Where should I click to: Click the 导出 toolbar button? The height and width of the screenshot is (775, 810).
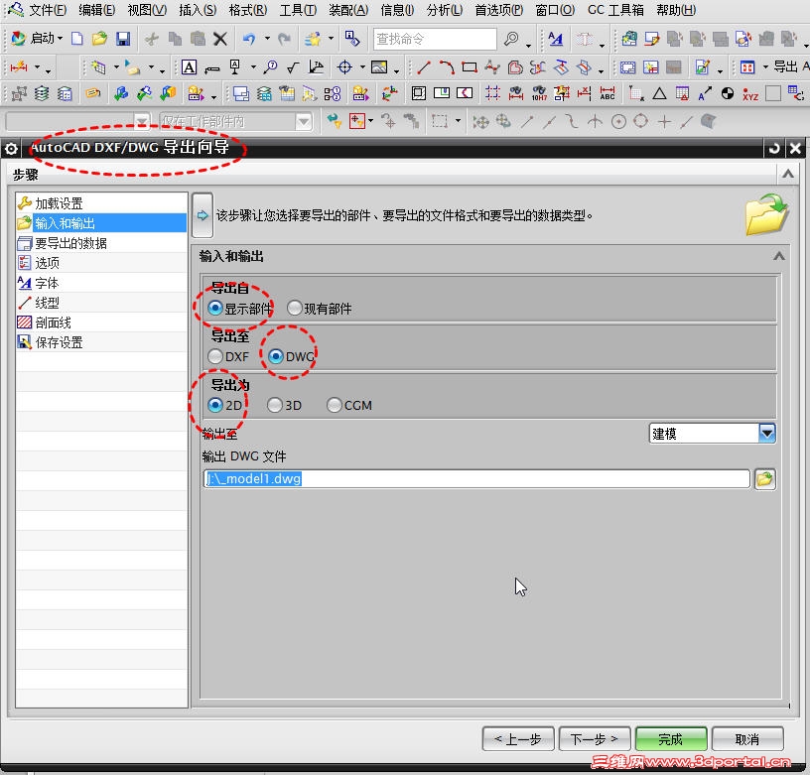(785, 66)
